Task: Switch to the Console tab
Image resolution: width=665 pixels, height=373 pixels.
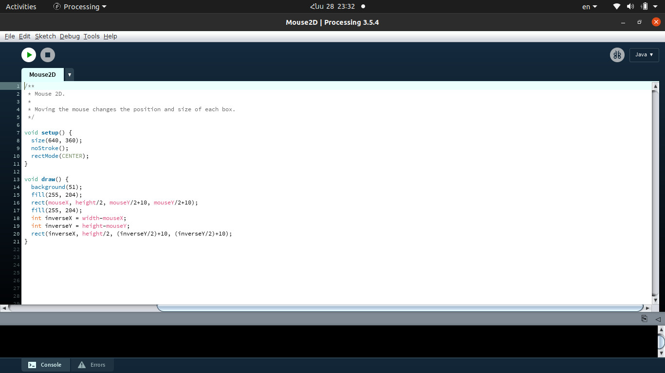Action: click(46, 365)
